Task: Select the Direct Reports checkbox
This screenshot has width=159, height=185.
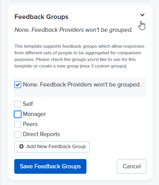Action: coord(18,135)
